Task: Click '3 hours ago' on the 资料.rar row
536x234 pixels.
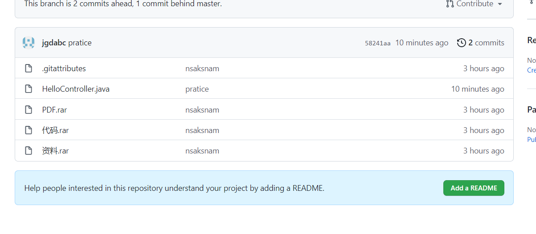Action: click(x=483, y=151)
